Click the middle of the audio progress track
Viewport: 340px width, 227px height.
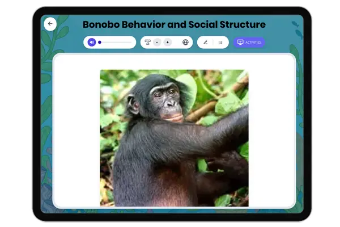point(116,43)
